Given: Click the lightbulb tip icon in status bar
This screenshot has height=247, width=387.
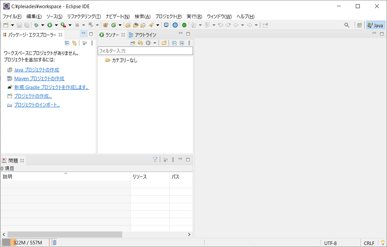Looking at the screenshot, I should [x=383, y=243].
